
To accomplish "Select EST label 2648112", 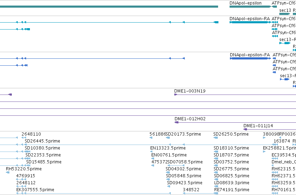I will coord(26,183).
